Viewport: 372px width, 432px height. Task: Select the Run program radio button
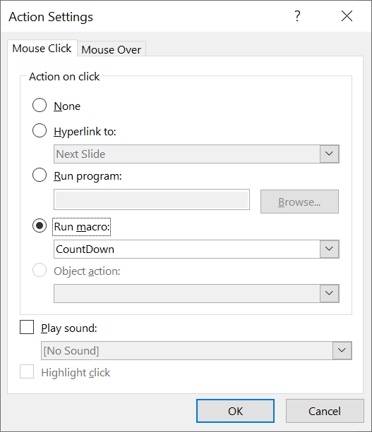40,175
